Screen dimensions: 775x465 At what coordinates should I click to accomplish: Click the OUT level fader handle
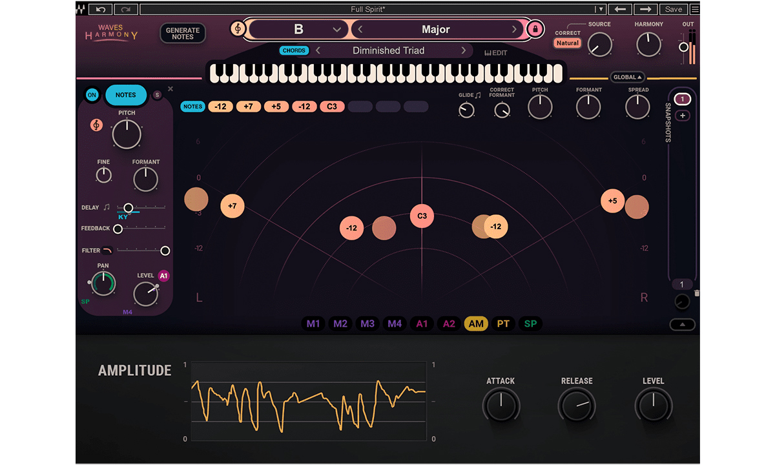[684, 47]
